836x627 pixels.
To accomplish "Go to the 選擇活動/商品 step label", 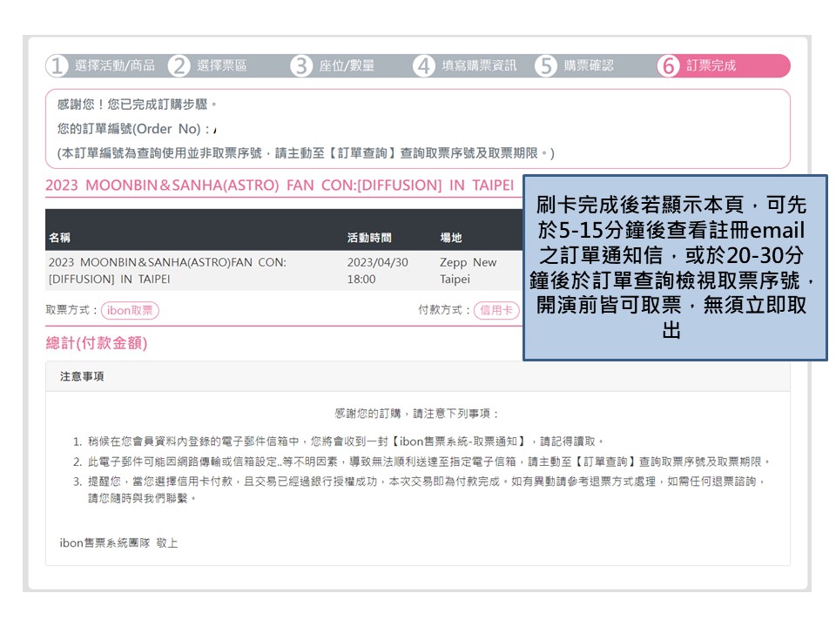I will click(x=115, y=66).
